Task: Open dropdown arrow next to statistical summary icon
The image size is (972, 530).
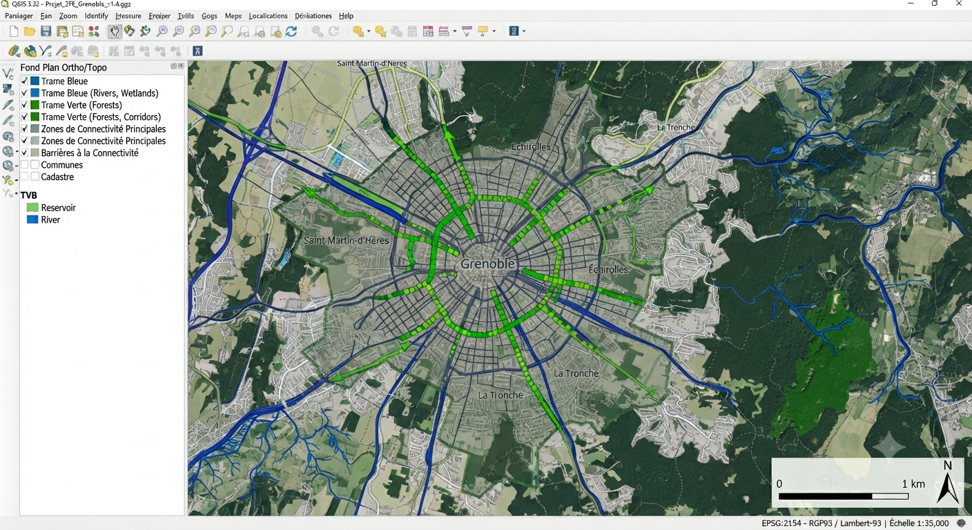Action: pos(454,31)
